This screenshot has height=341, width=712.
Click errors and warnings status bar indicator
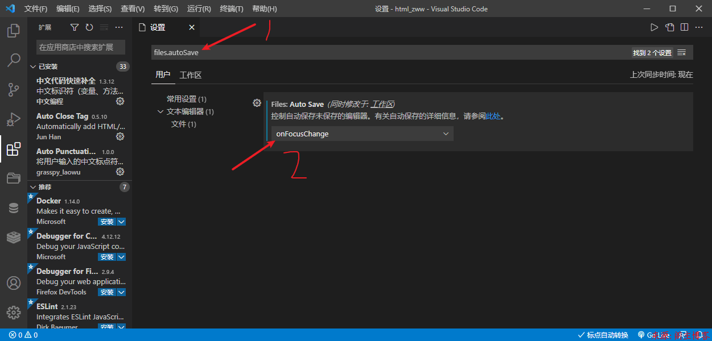pyautogui.click(x=23, y=335)
